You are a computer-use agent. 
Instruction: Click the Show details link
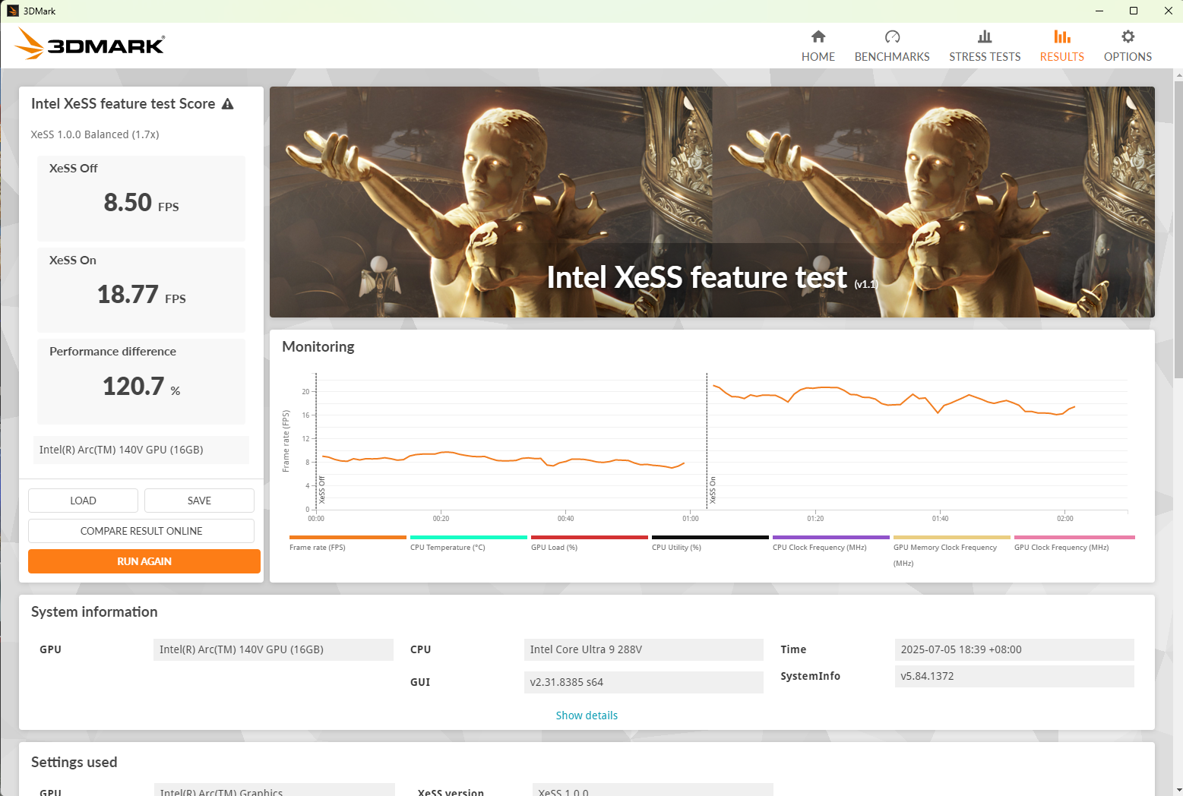[587, 715]
